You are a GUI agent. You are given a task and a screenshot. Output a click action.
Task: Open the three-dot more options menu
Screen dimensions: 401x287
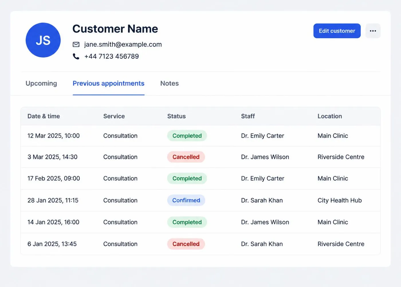click(373, 31)
